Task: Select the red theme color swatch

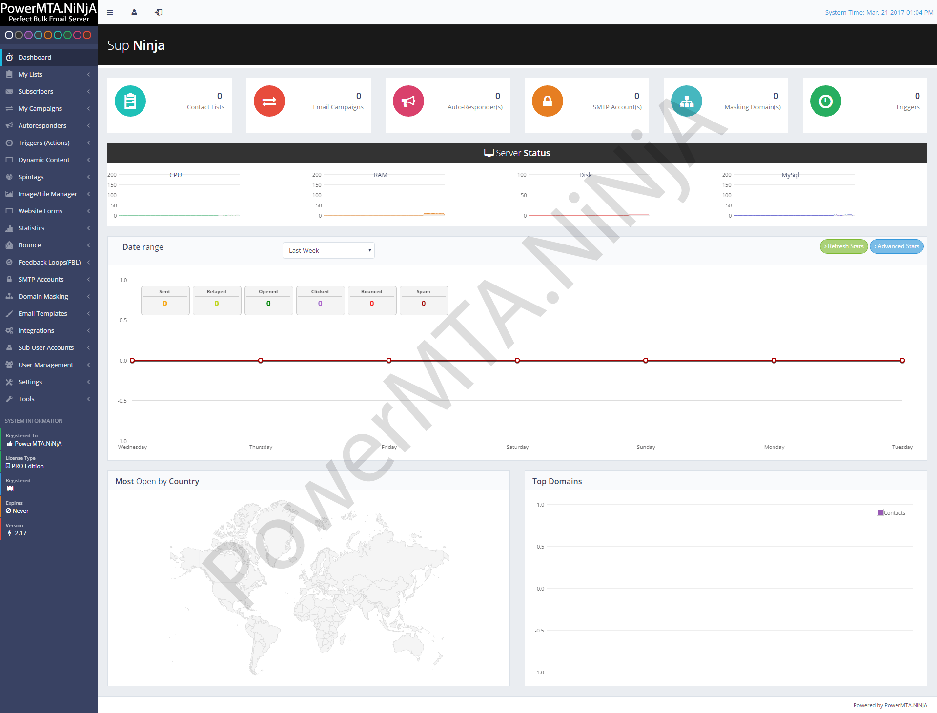Action: pos(87,35)
